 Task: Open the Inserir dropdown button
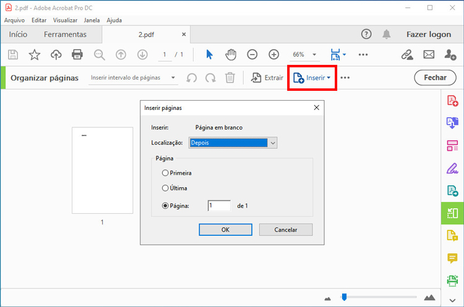[x=312, y=78]
